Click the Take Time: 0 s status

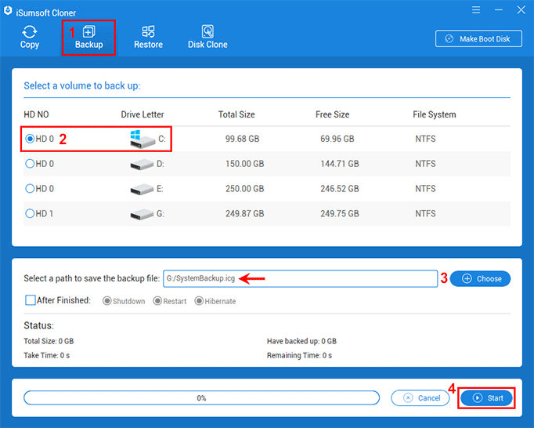[x=47, y=355]
